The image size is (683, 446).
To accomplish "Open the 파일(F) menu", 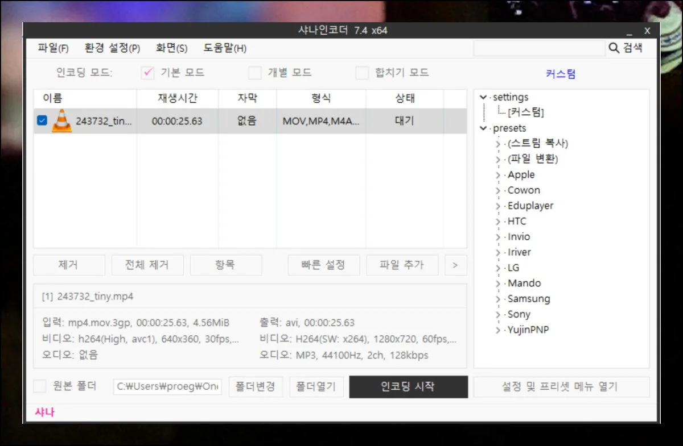I will pos(53,48).
